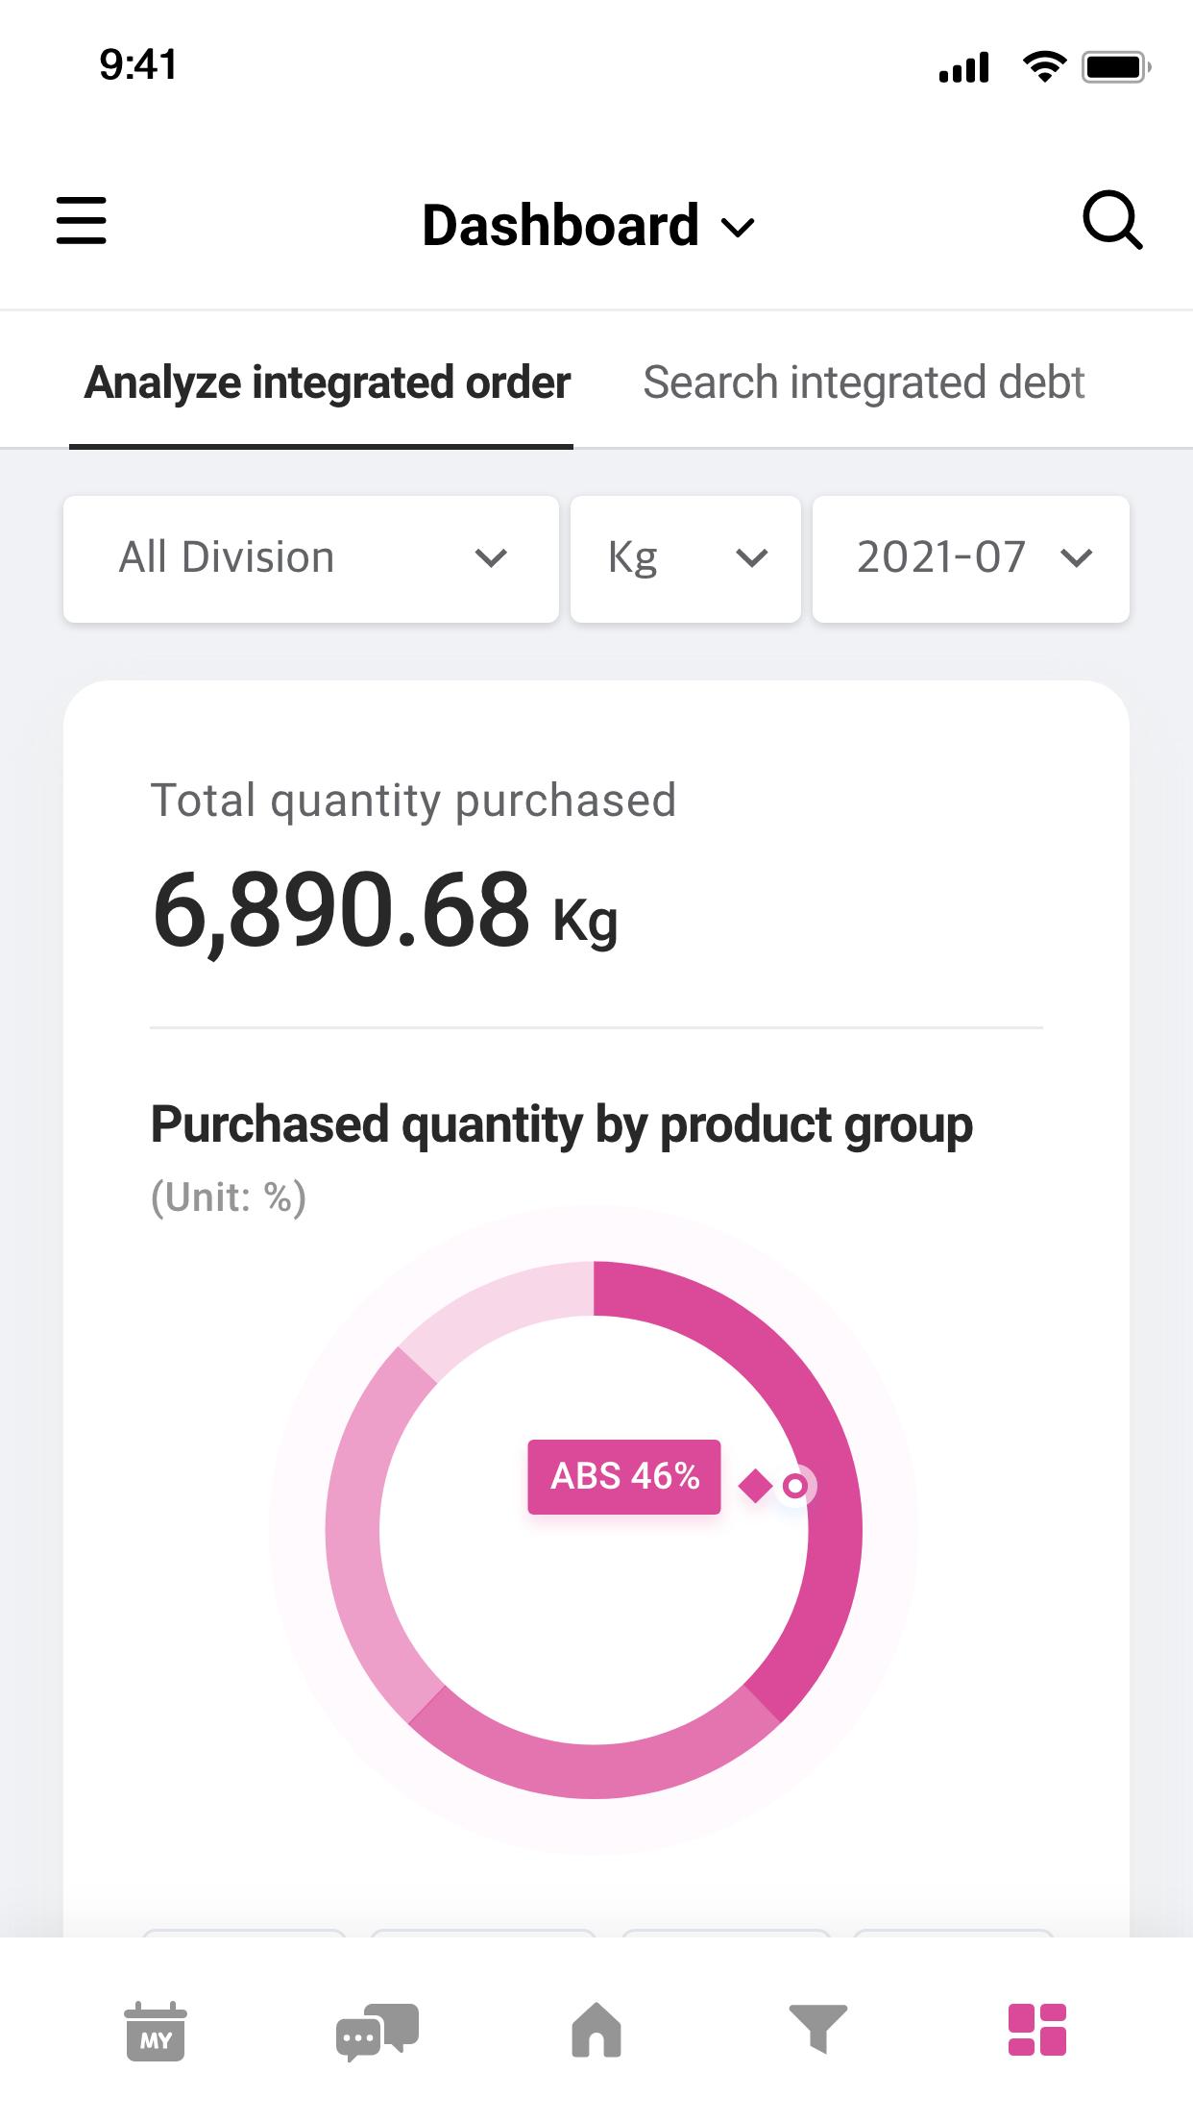1193x2122 pixels.
Task: Tap the 6,890.68 Kg total value
Action: tap(385, 910)
